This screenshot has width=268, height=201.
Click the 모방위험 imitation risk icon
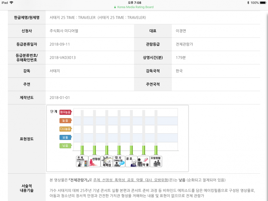pos(156,161)
